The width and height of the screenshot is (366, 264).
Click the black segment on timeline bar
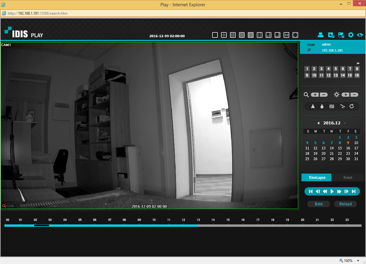pos(42,226)
